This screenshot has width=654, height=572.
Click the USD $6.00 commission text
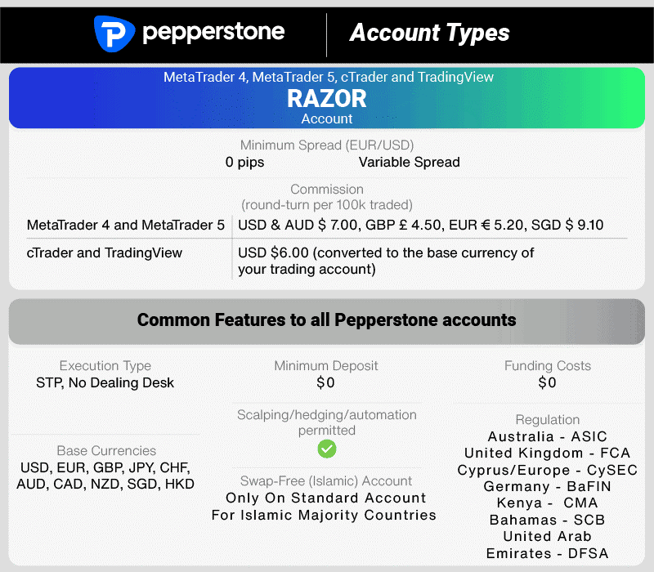coord(386,261)
